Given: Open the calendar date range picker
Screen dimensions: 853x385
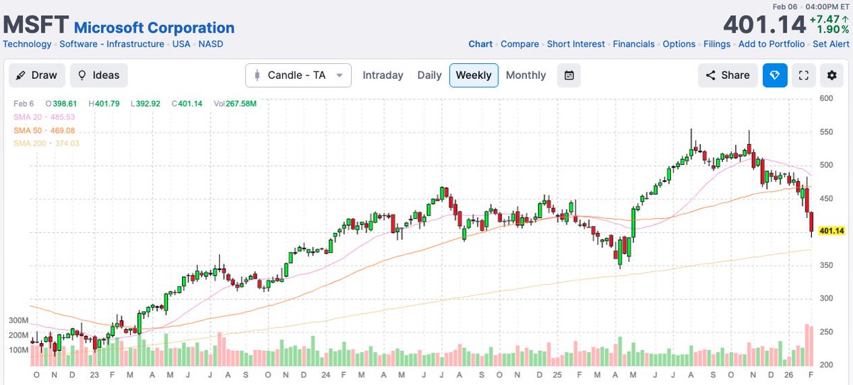Looking at the screenshot, I should point(569,75).
